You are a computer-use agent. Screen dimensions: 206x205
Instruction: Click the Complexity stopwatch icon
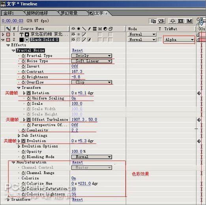coord(23,130)
